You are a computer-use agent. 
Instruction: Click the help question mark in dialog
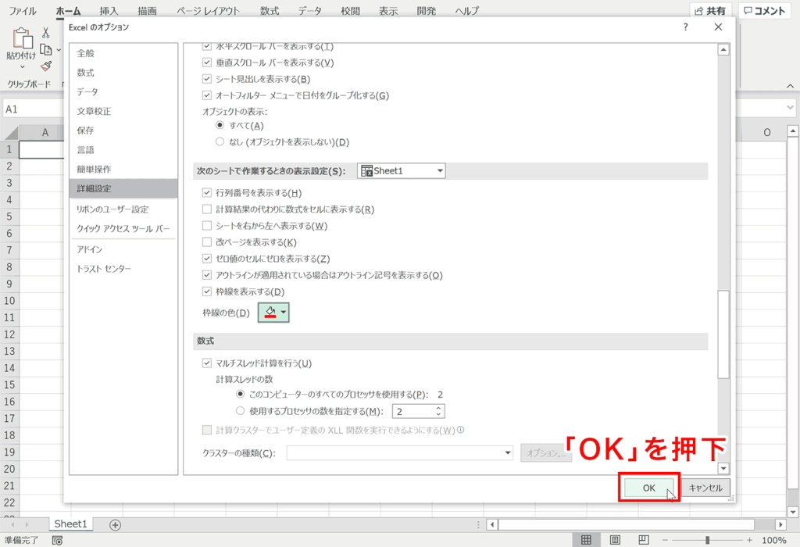pyautogui.click(x=685, y=27)
